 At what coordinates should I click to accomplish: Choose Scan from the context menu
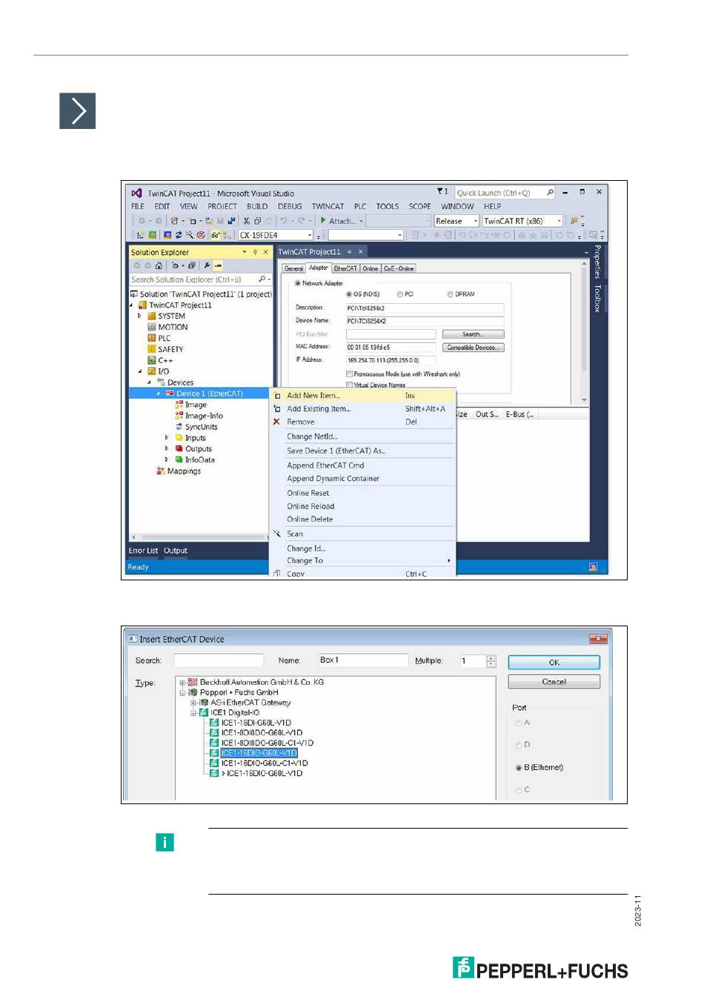362,534
